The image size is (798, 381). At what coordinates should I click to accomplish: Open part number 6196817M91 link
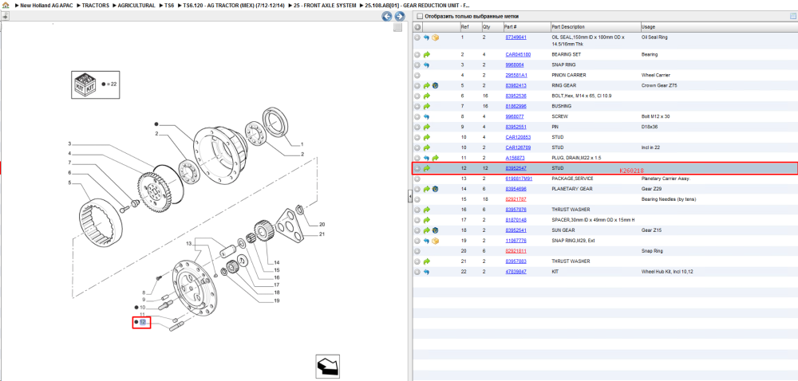[x=519, y=179]
